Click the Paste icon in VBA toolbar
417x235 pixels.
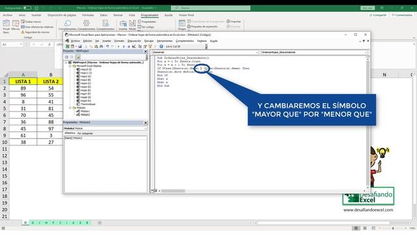click(x=96, y=46)
